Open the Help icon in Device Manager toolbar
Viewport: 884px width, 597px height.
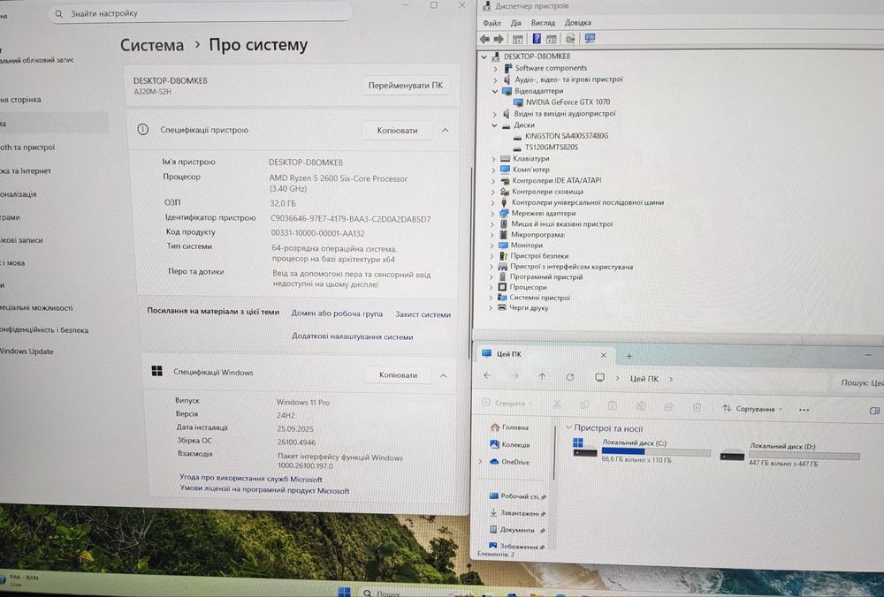point(537,38)
